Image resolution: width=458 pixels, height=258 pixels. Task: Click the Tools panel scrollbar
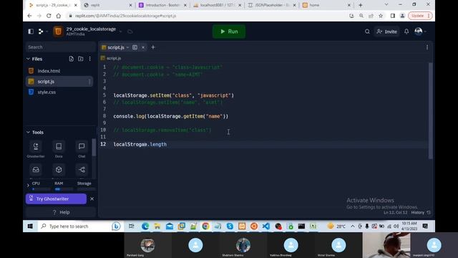pyautogui.click(x=94, y=148)
